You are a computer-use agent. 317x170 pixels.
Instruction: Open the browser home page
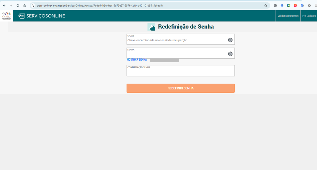(25, 6)
